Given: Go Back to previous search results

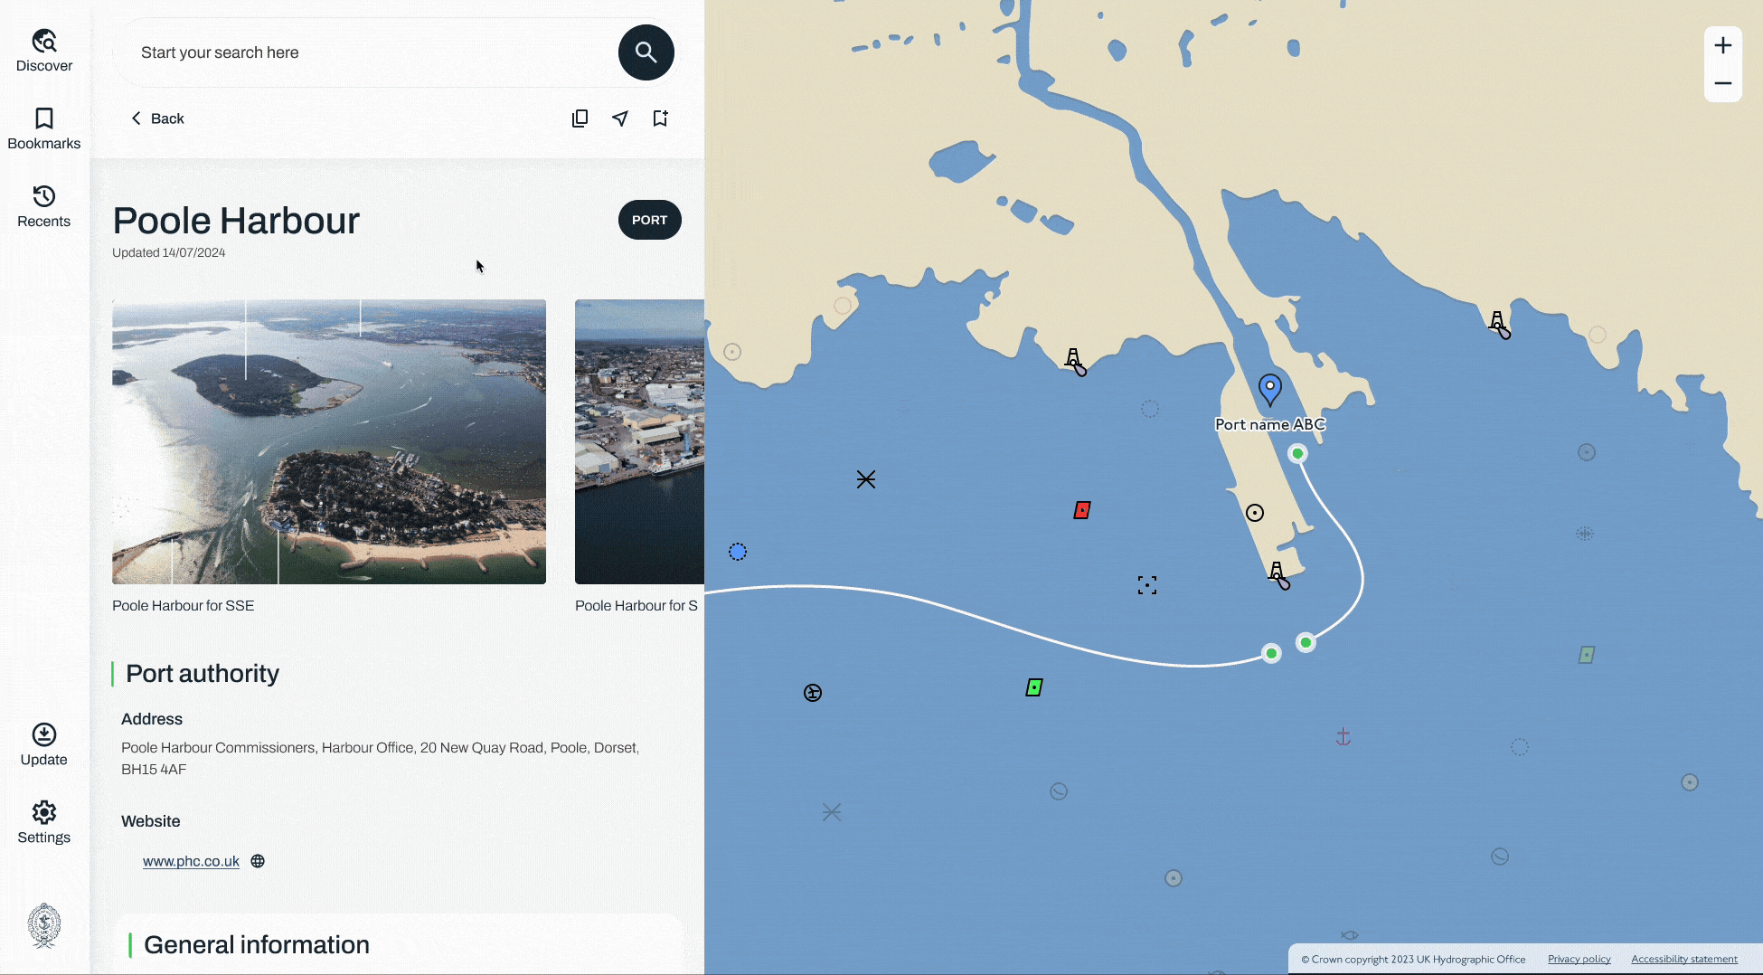Looking at the screenshot, I should (156, 118).
